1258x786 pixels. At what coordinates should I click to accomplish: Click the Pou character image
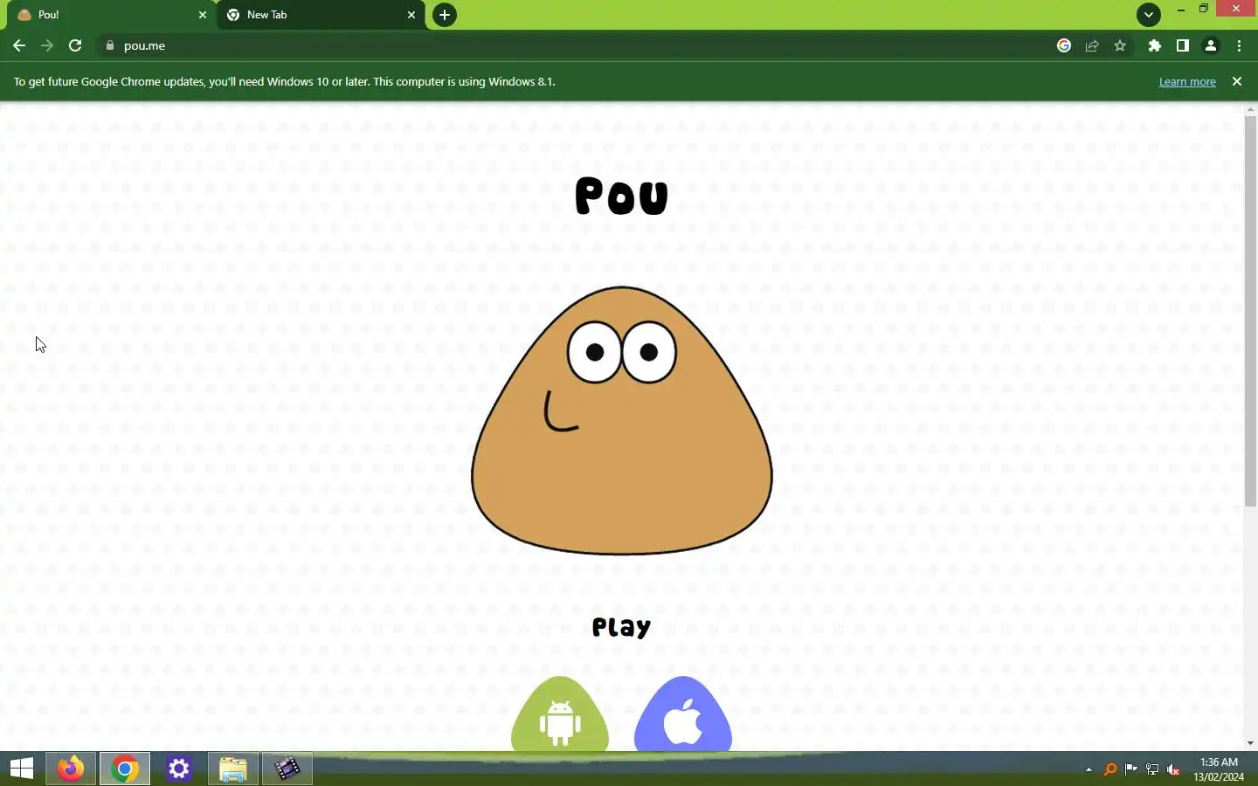[x=622, y=420]
